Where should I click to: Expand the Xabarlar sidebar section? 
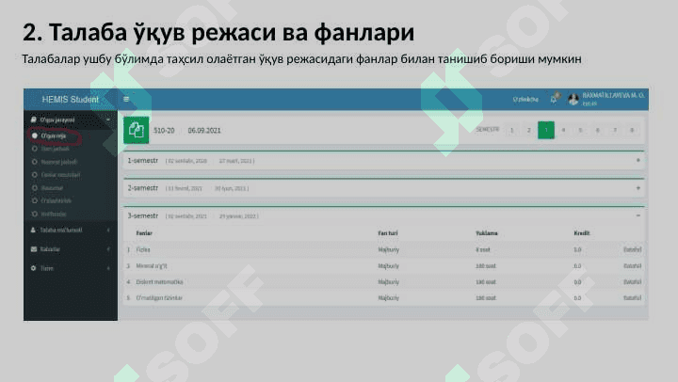[x=108, y=249]
